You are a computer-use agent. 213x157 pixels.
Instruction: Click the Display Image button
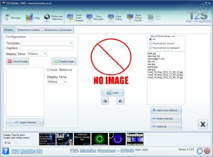[x=64, y=61]
